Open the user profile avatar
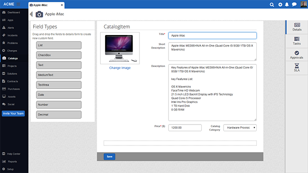The image size is (308, 173). [x=304, y=4]
